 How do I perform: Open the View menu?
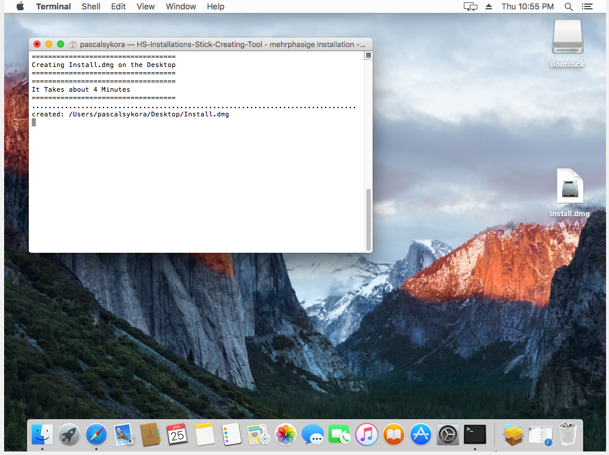146,6
